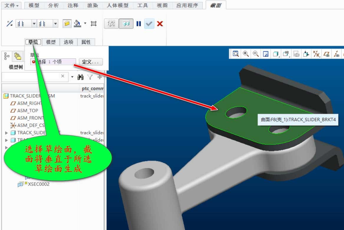Viewport: 344px width, 230px height.
Task: Expand the first TRACK_SLIDER component node
Action: [x=7, y=133]
